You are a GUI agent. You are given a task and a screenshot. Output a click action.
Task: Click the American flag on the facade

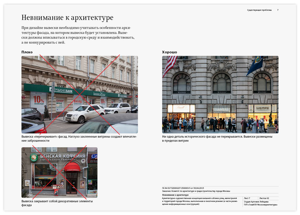[170, 65]
